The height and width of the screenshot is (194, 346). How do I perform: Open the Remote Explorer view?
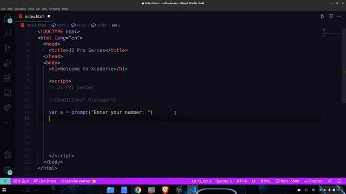(x=8, y=93)
